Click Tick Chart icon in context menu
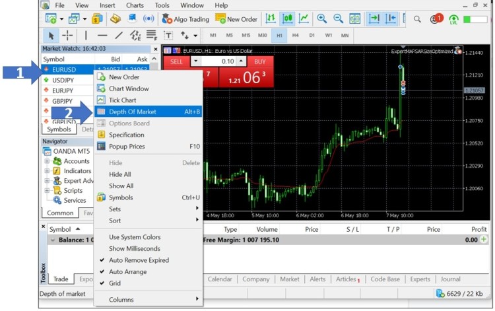 [x=101, y=100]
